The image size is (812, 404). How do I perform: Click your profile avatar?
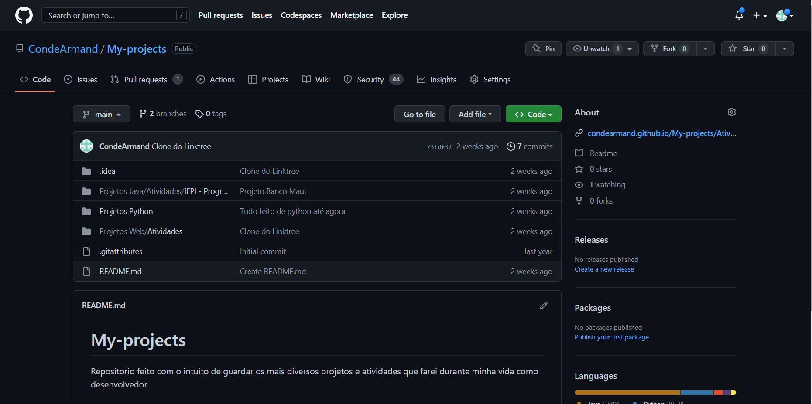point(782,15)
